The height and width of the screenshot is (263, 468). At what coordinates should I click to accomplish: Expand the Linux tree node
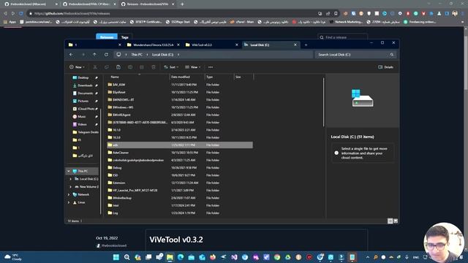pyautogui.click(x=69, y=202)
